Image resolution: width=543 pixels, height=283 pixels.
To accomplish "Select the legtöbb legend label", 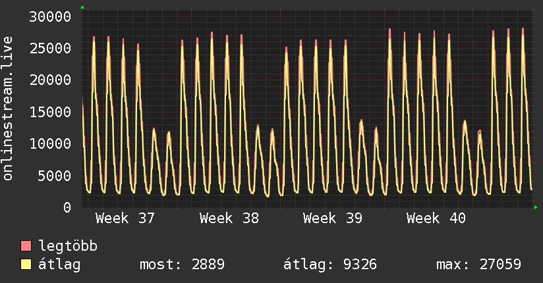I will point(68,246).
